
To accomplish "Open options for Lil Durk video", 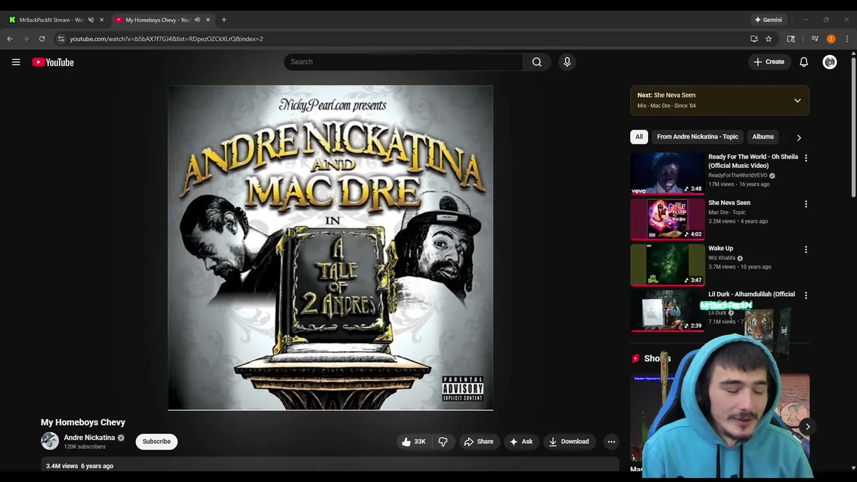I will [805, 295].
